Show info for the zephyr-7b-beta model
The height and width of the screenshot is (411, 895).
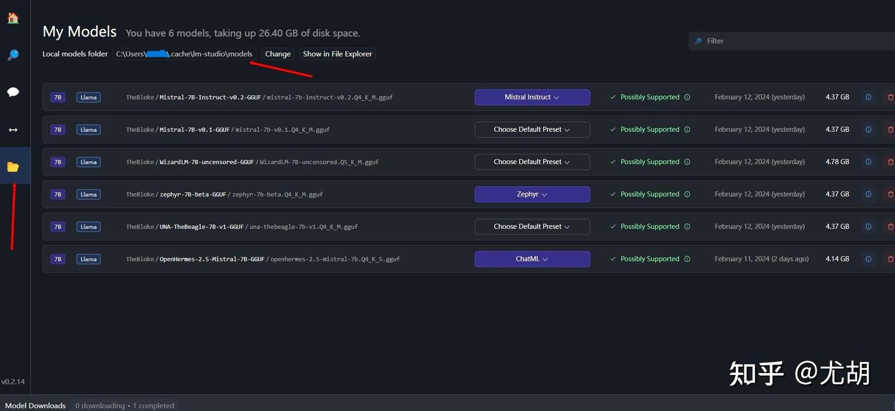tap(868, 194)
